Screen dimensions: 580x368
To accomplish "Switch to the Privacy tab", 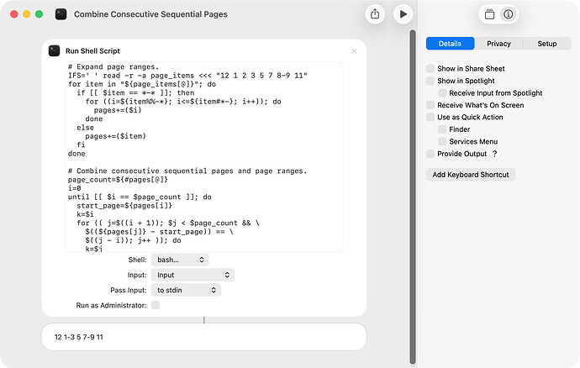I will [x=498, y=44].
